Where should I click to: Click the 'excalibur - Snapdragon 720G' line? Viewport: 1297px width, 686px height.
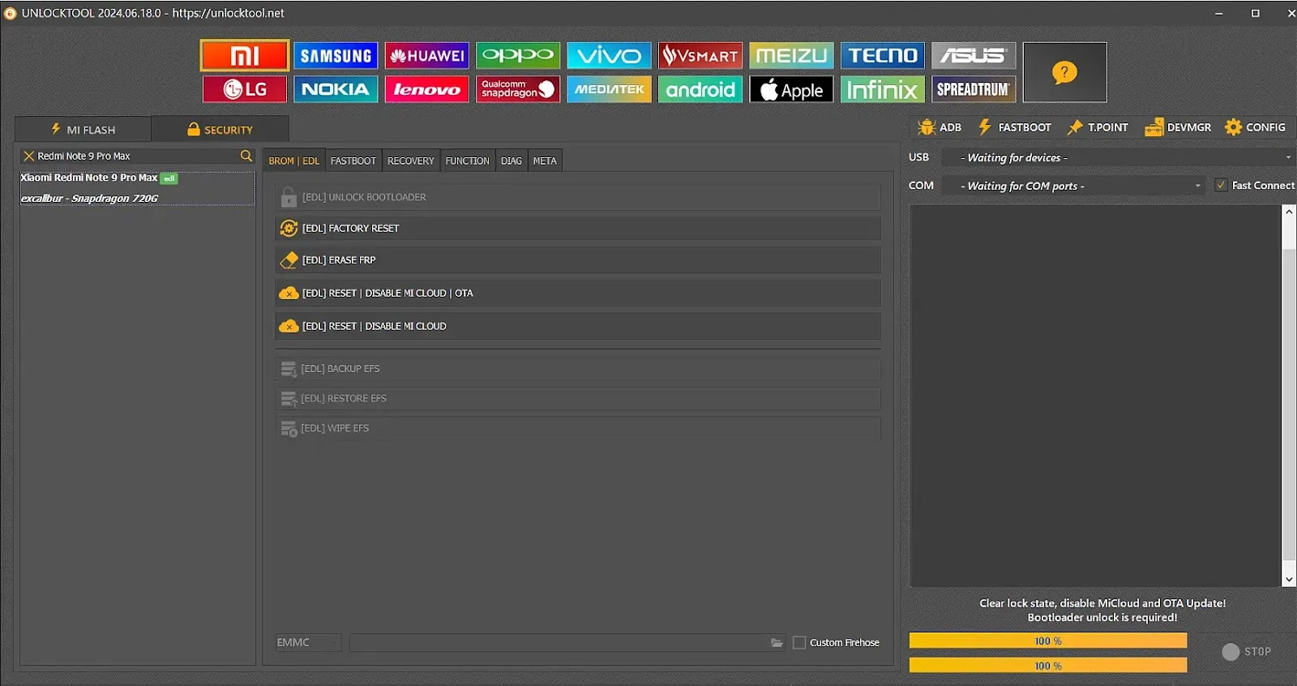(x=89, y=198)
